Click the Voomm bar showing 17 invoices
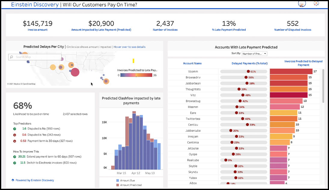This screenshot has width=329, height=190. point(291,71)
